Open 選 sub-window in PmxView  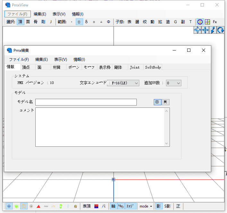137,22
